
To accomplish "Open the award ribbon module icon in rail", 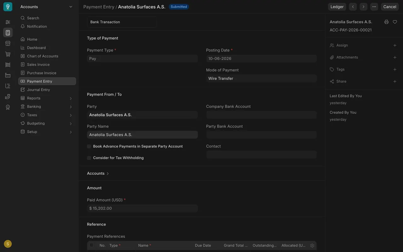I will click(x=8, y=107).
